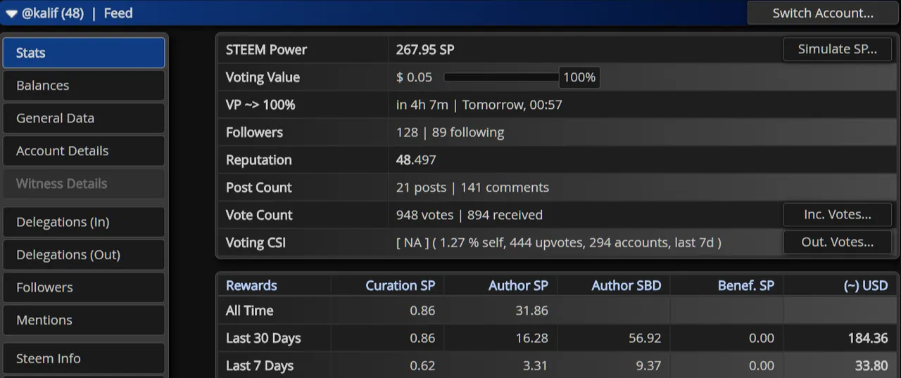Click the Rewards column header
This screenshot has width=901, height=378.
pos(251,286)
